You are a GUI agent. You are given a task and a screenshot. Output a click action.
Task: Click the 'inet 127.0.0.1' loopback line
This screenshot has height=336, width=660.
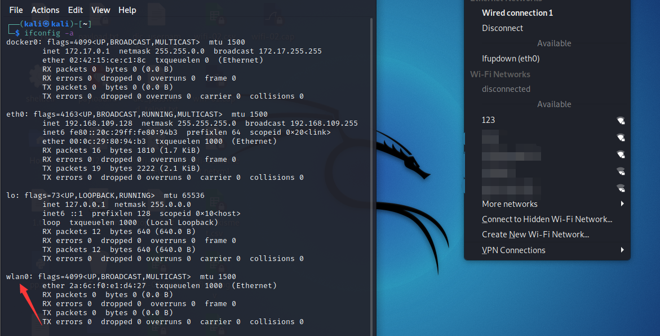tap(117, 205)
